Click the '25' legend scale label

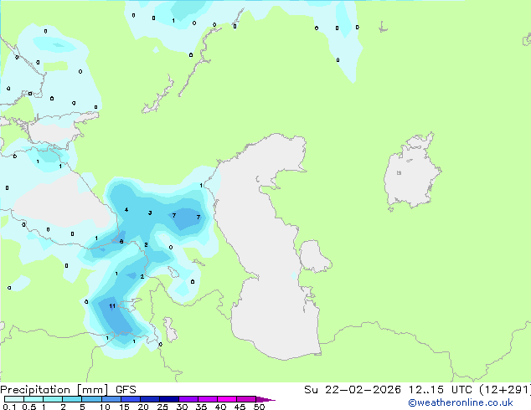pos(162,407)
